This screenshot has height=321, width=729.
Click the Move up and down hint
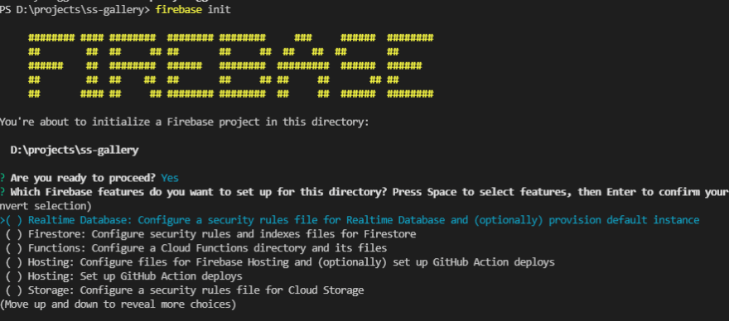coord(118,304)
